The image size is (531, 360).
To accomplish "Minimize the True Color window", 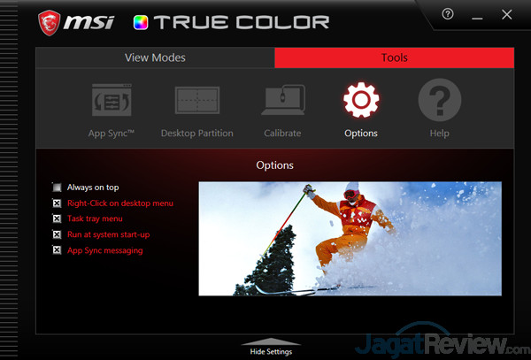I will coord(477,18).
